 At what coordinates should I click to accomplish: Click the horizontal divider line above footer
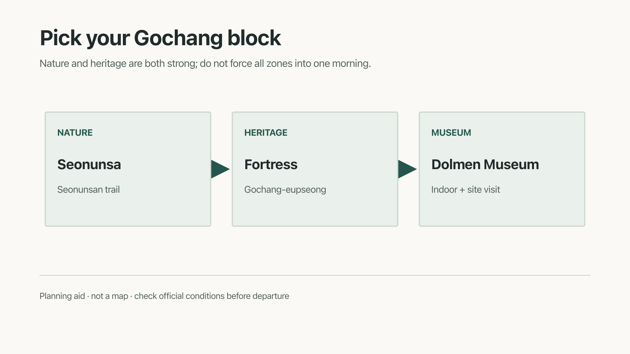point(315,275)
